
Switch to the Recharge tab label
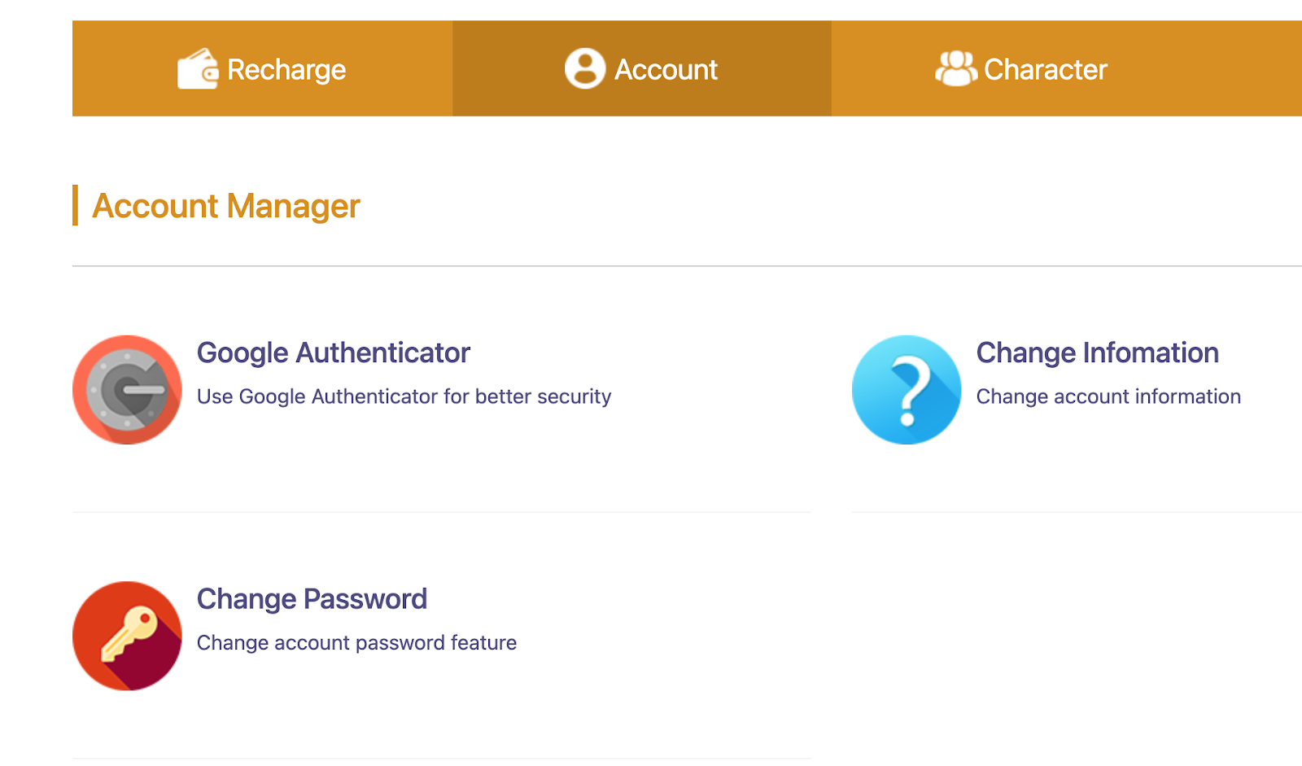click(x=286, y=70)
